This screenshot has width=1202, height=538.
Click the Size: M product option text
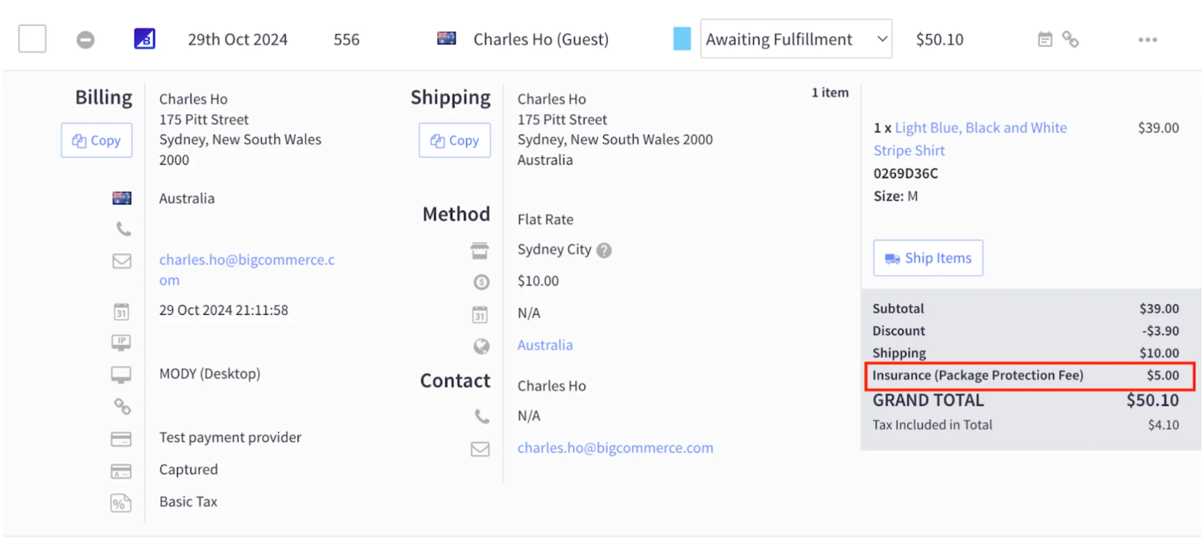[x=896, y=196]
